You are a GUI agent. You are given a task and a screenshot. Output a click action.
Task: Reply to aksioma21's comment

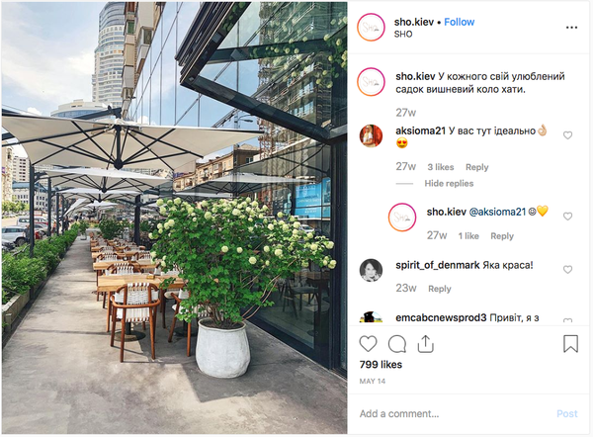477,167
